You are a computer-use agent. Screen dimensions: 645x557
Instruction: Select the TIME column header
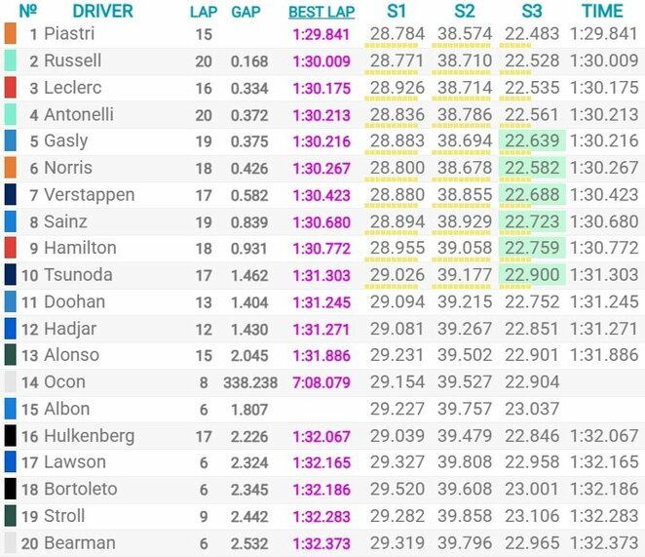point(602,13)
